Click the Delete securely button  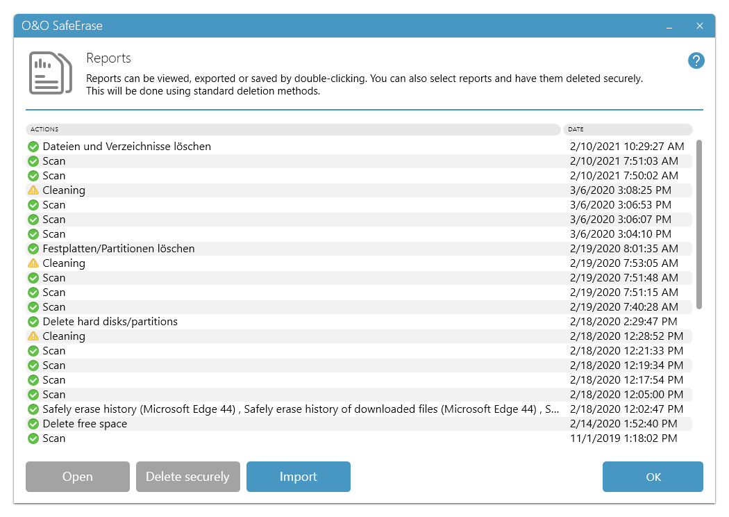pos(187,477)
